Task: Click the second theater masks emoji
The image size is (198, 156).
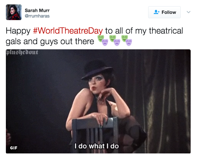Action: 115,41
